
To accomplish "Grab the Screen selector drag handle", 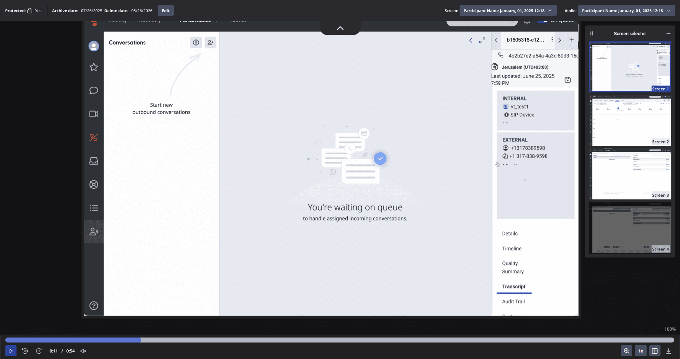I will (x=592, y=33).
